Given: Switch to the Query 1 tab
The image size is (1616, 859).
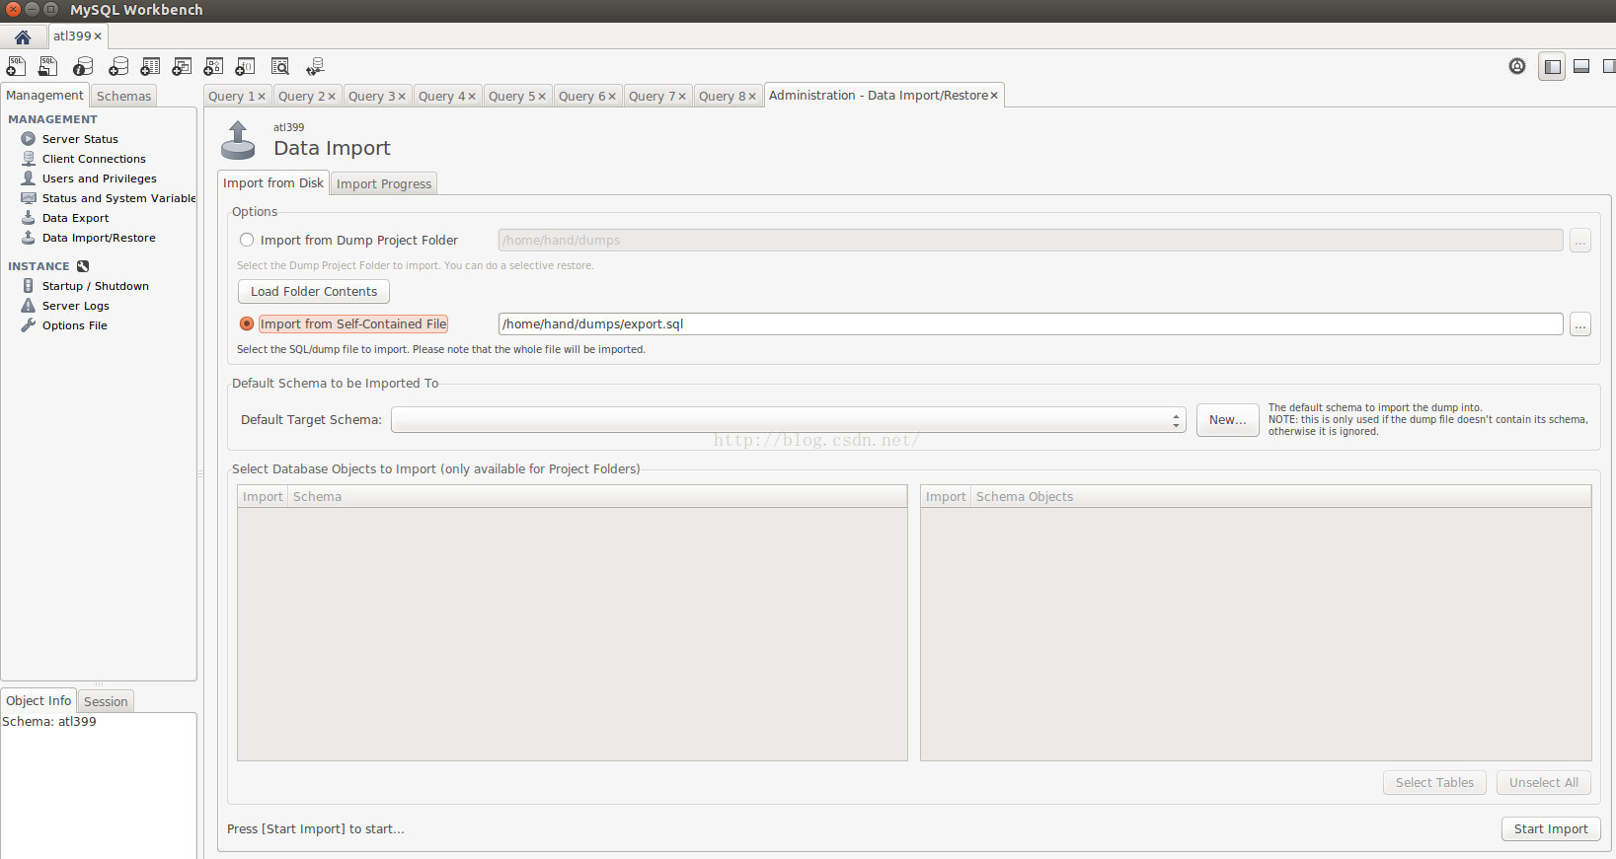Looking at the screenshot, I should click(231, 96).
